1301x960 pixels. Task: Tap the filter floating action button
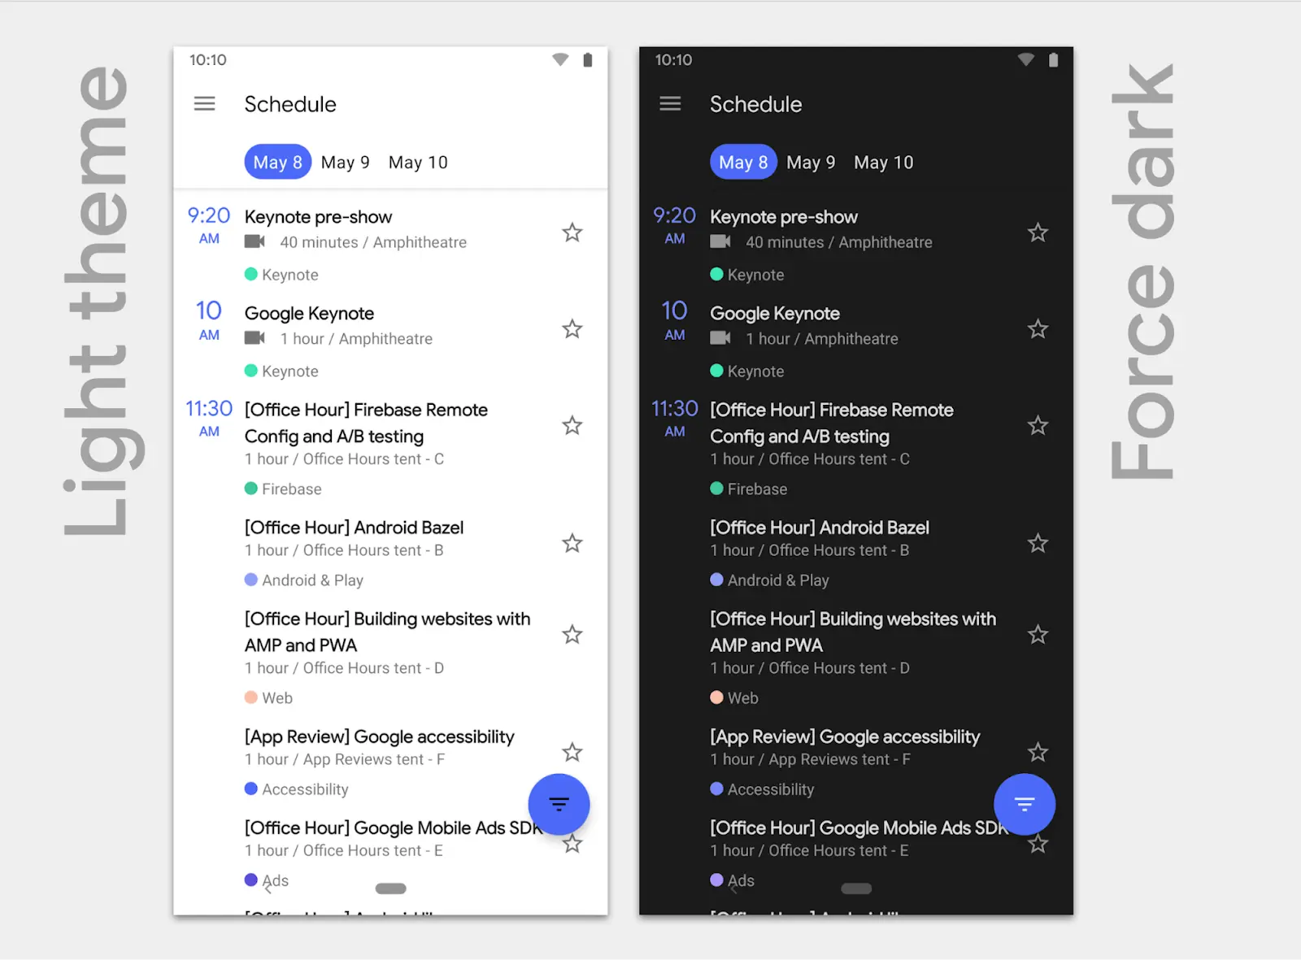click(x=559, y=804)
